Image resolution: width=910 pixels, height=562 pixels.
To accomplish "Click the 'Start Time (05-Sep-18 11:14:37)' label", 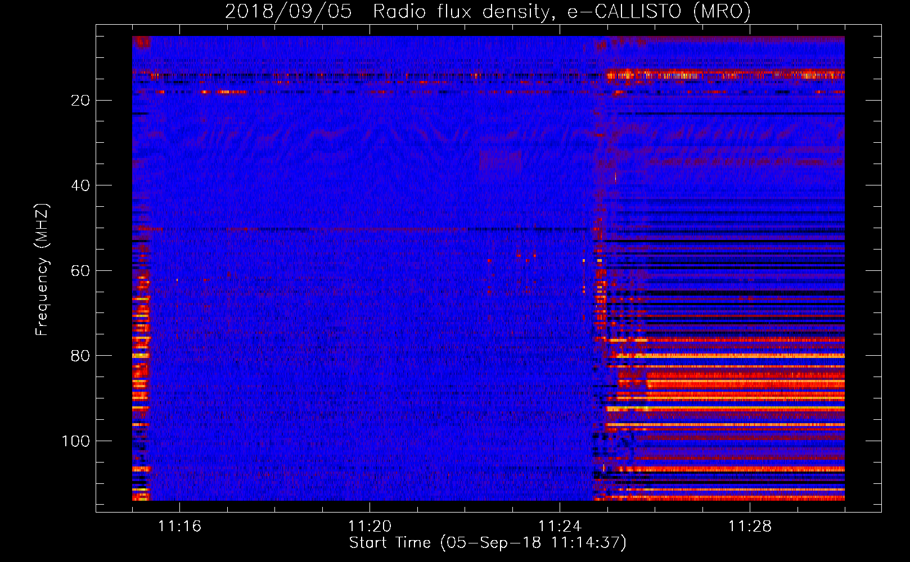I will [488, 543].
